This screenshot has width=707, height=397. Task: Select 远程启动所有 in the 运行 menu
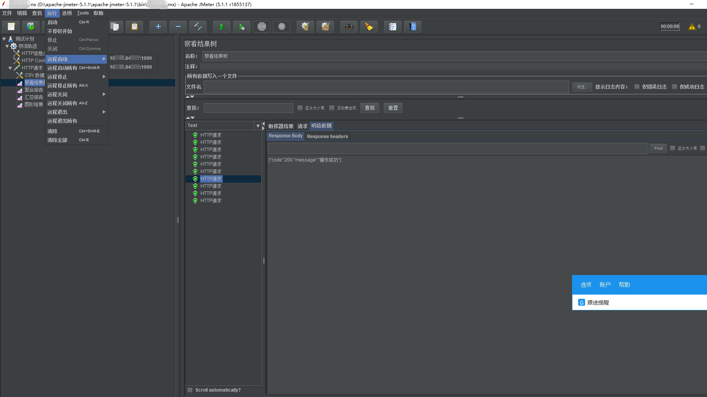76,68
